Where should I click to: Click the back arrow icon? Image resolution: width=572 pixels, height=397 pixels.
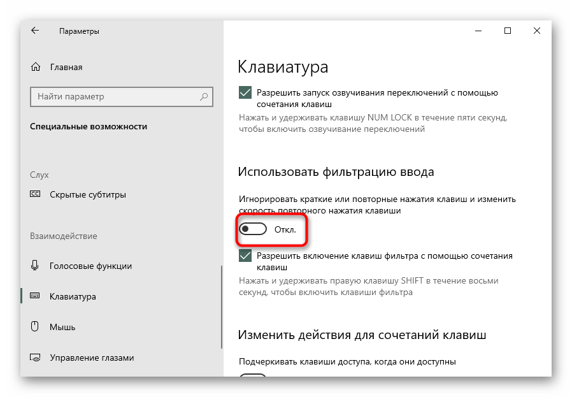pos(34,31)
